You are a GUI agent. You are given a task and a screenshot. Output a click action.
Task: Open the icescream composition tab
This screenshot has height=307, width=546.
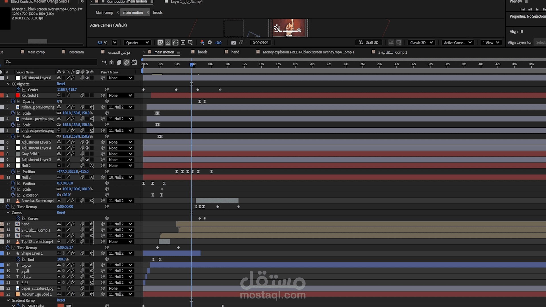pos(76,52)
